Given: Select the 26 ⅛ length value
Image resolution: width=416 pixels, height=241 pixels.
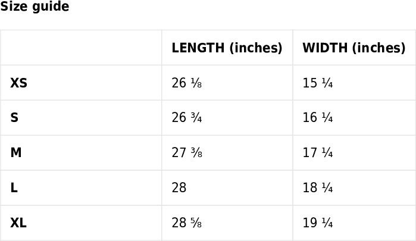Looking at the screenshot, I should (187, 83).
